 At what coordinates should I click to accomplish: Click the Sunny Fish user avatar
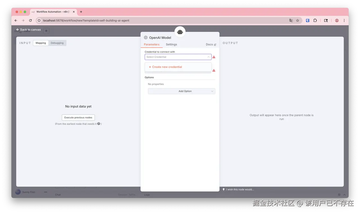(x=18, y=192)
